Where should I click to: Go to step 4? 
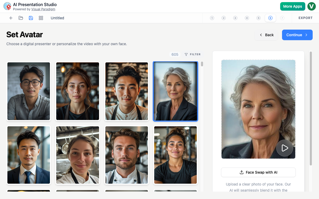247,18
